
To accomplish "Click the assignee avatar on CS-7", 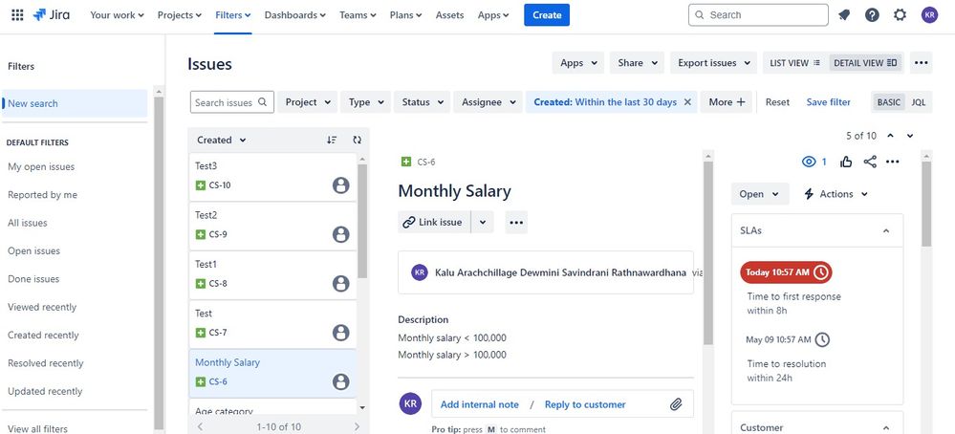I will (341, 333).
